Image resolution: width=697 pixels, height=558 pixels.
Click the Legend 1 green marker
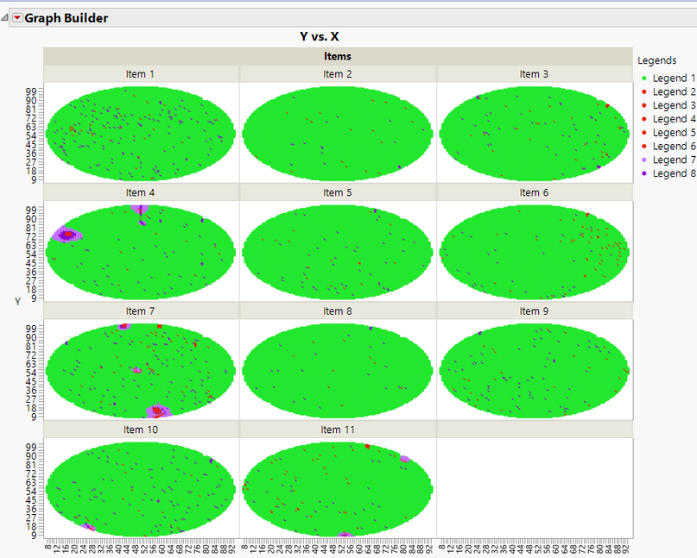[644, 78]
